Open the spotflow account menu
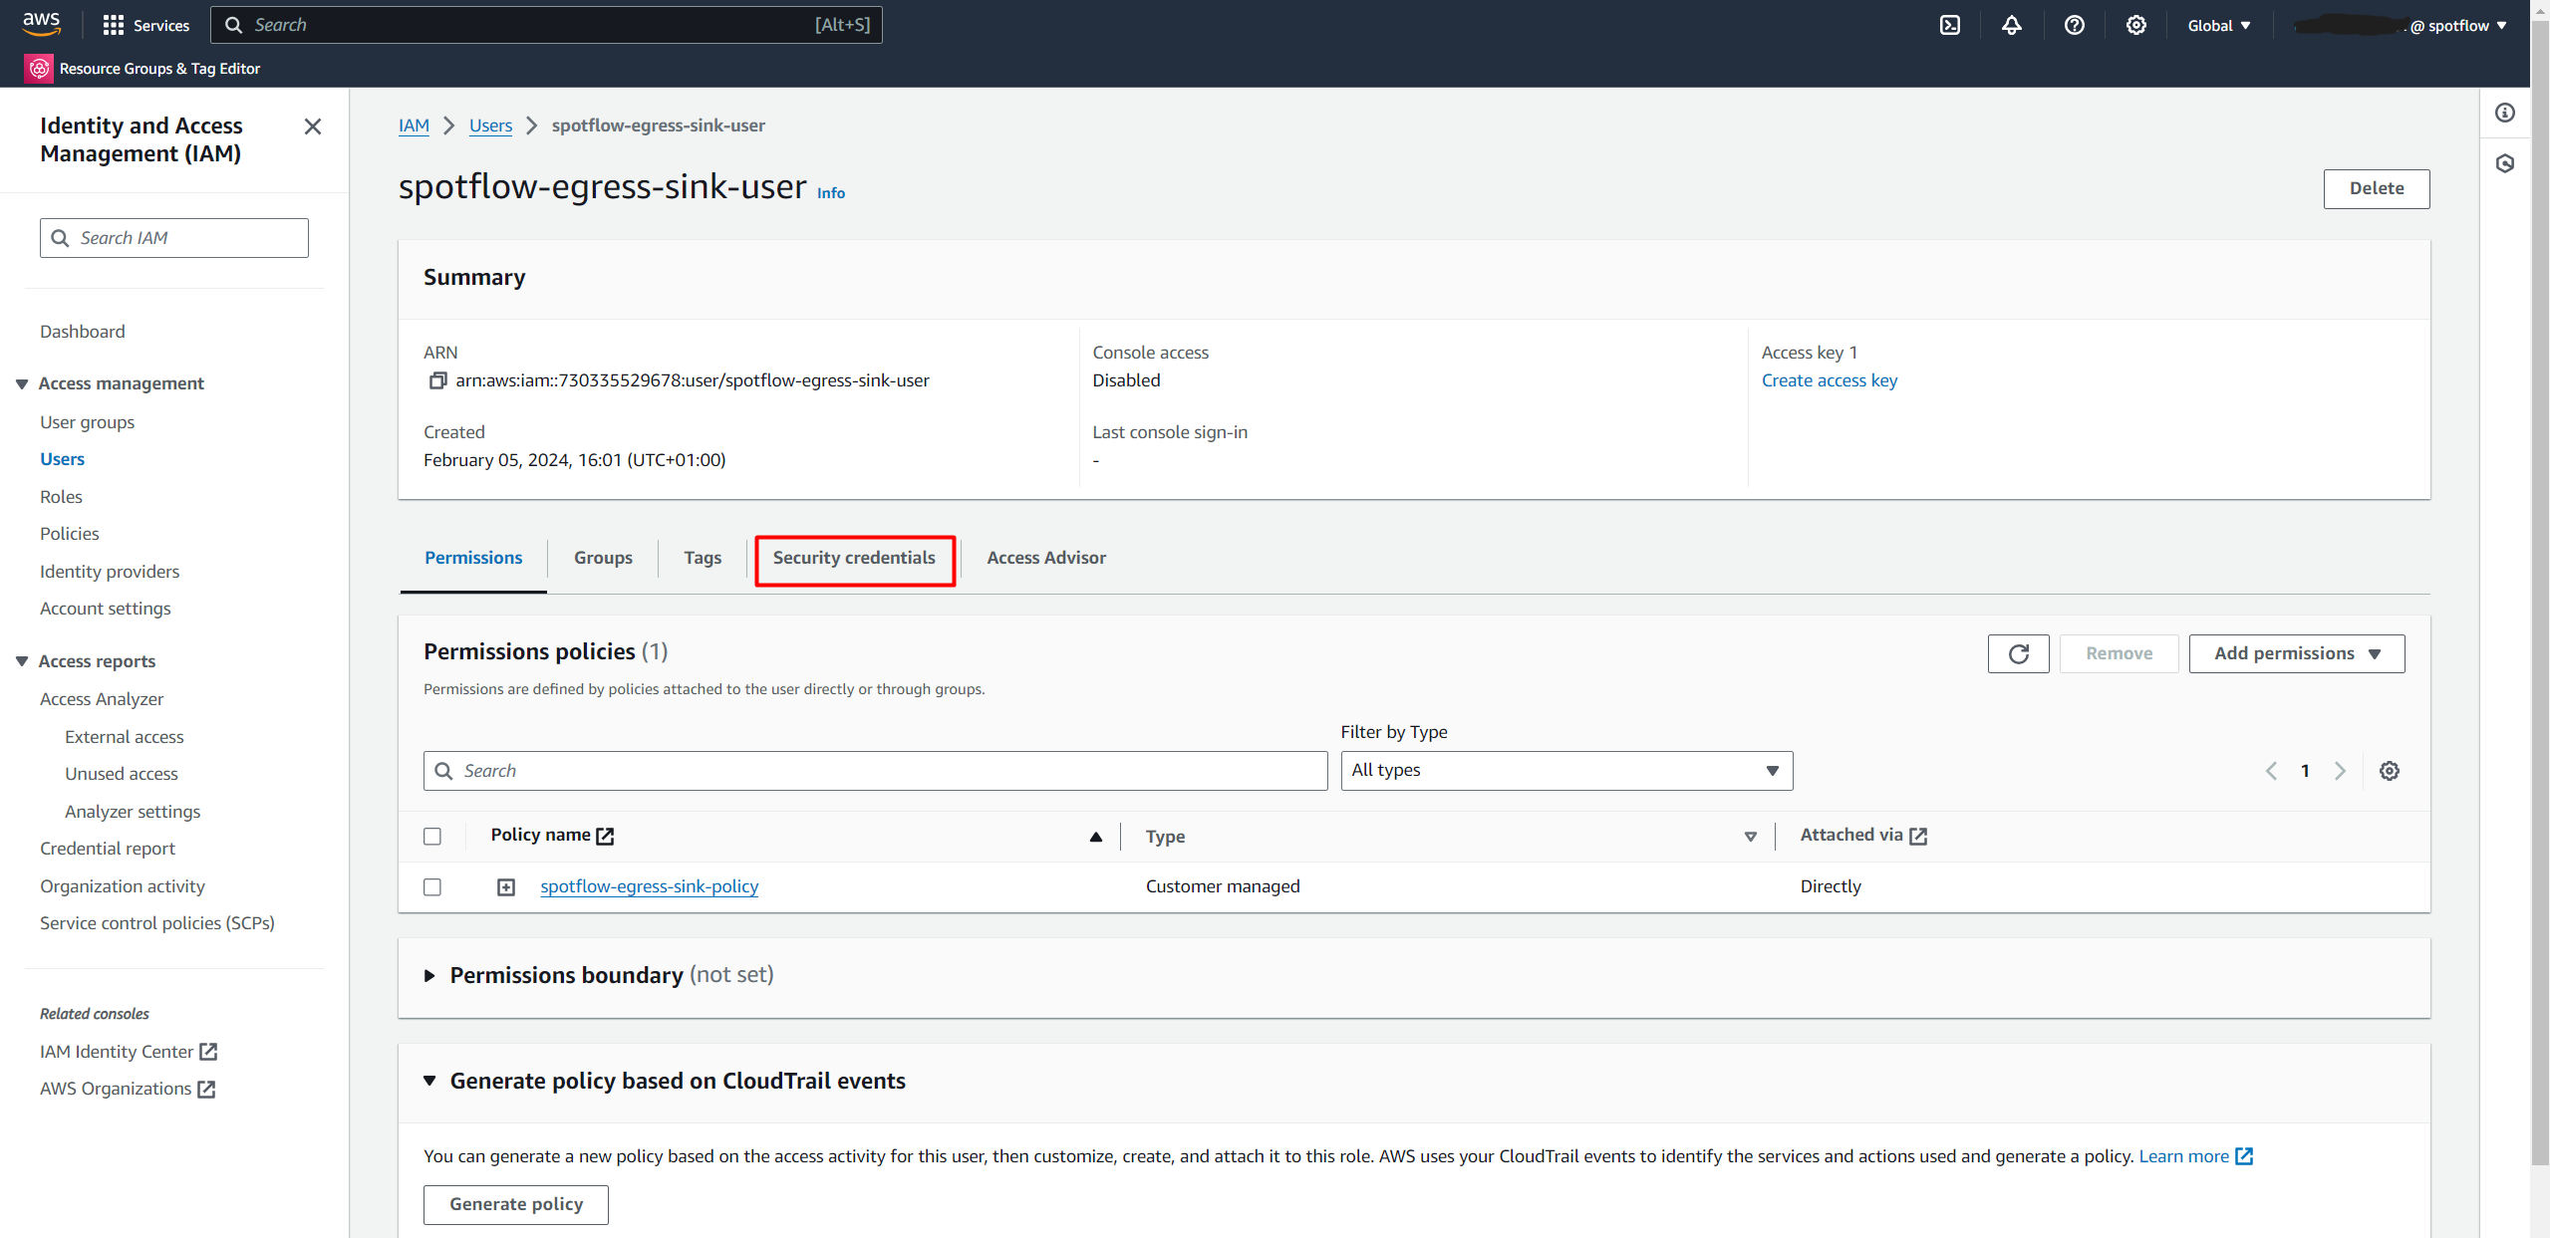2550x1238 pixels. (2401, 26)
